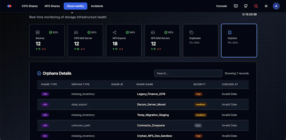
Task: Click the stale_export orphan type cell
Action: coord(79,104)
